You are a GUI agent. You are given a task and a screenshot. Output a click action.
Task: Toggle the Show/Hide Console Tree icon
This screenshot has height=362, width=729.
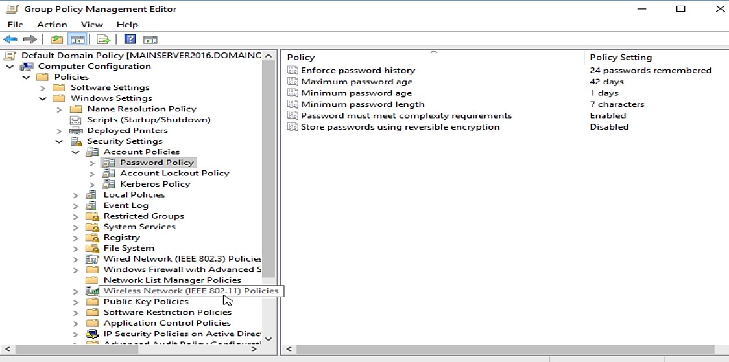click(x=77, y=40)
